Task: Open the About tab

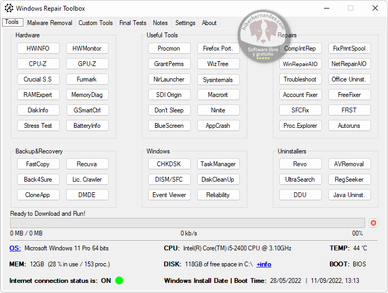Action: pyautogui.click(x=209, y=23)
